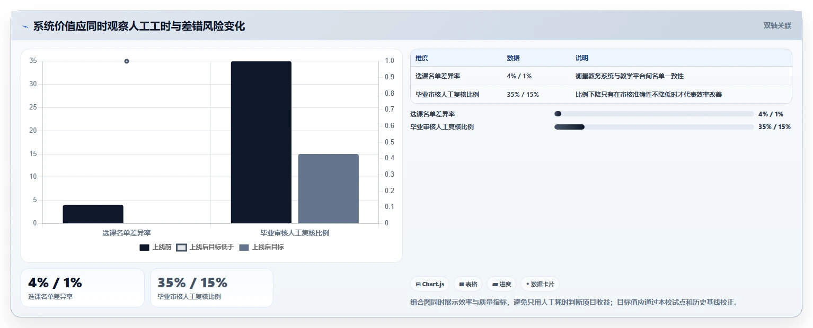Click the 维度 column header
This screenshot has height=328, width=813.
422,58
